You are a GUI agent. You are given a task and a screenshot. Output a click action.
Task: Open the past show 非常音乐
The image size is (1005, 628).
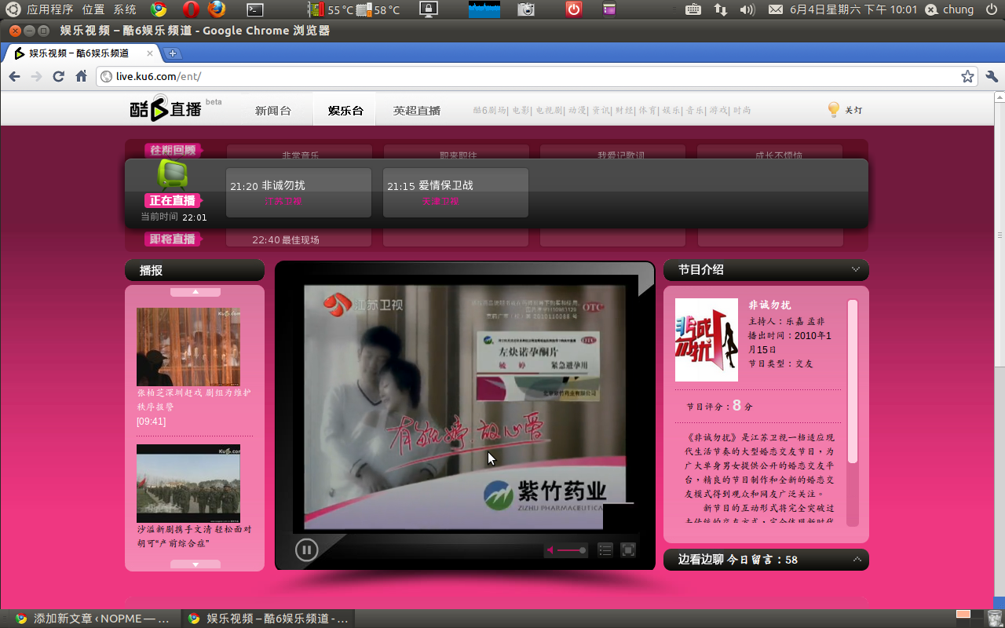(x=300, y=155)
